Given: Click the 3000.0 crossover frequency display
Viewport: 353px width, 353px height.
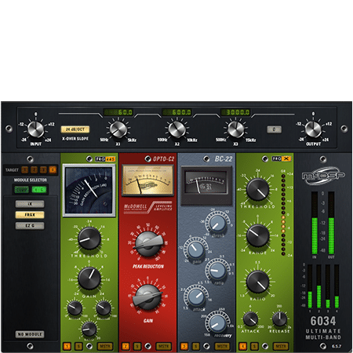Looking at the screenshot, I should click(235, 112).
